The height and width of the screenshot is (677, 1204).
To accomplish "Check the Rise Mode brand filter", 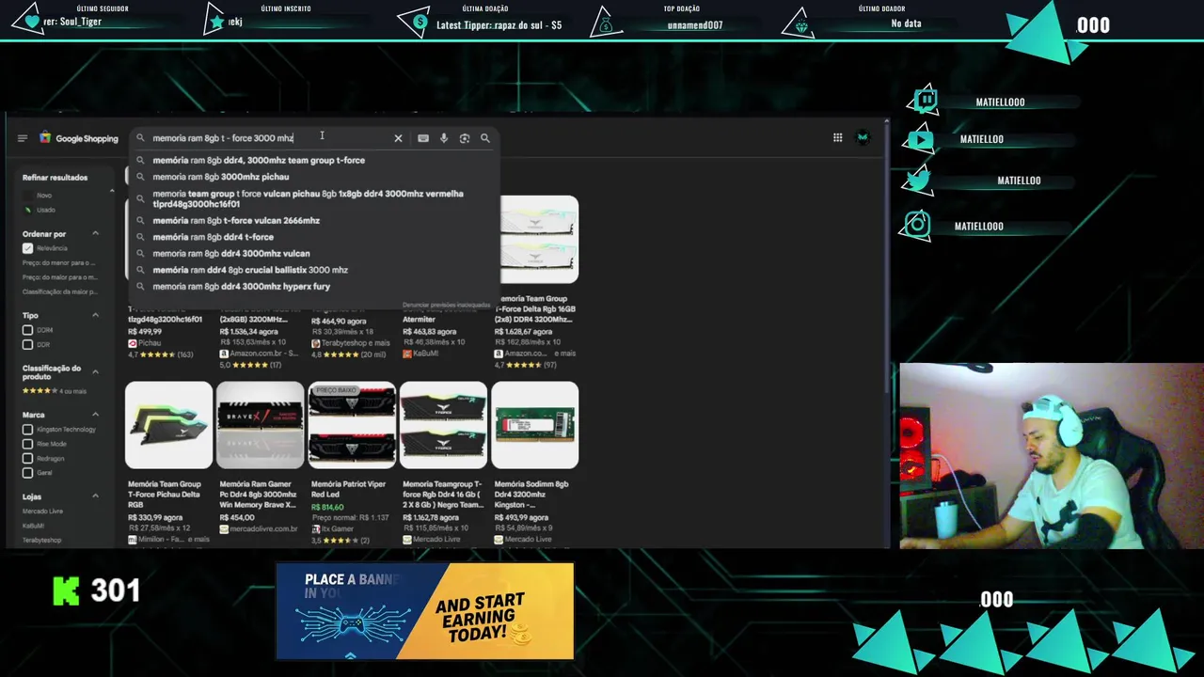I will (x=27, y=444).
